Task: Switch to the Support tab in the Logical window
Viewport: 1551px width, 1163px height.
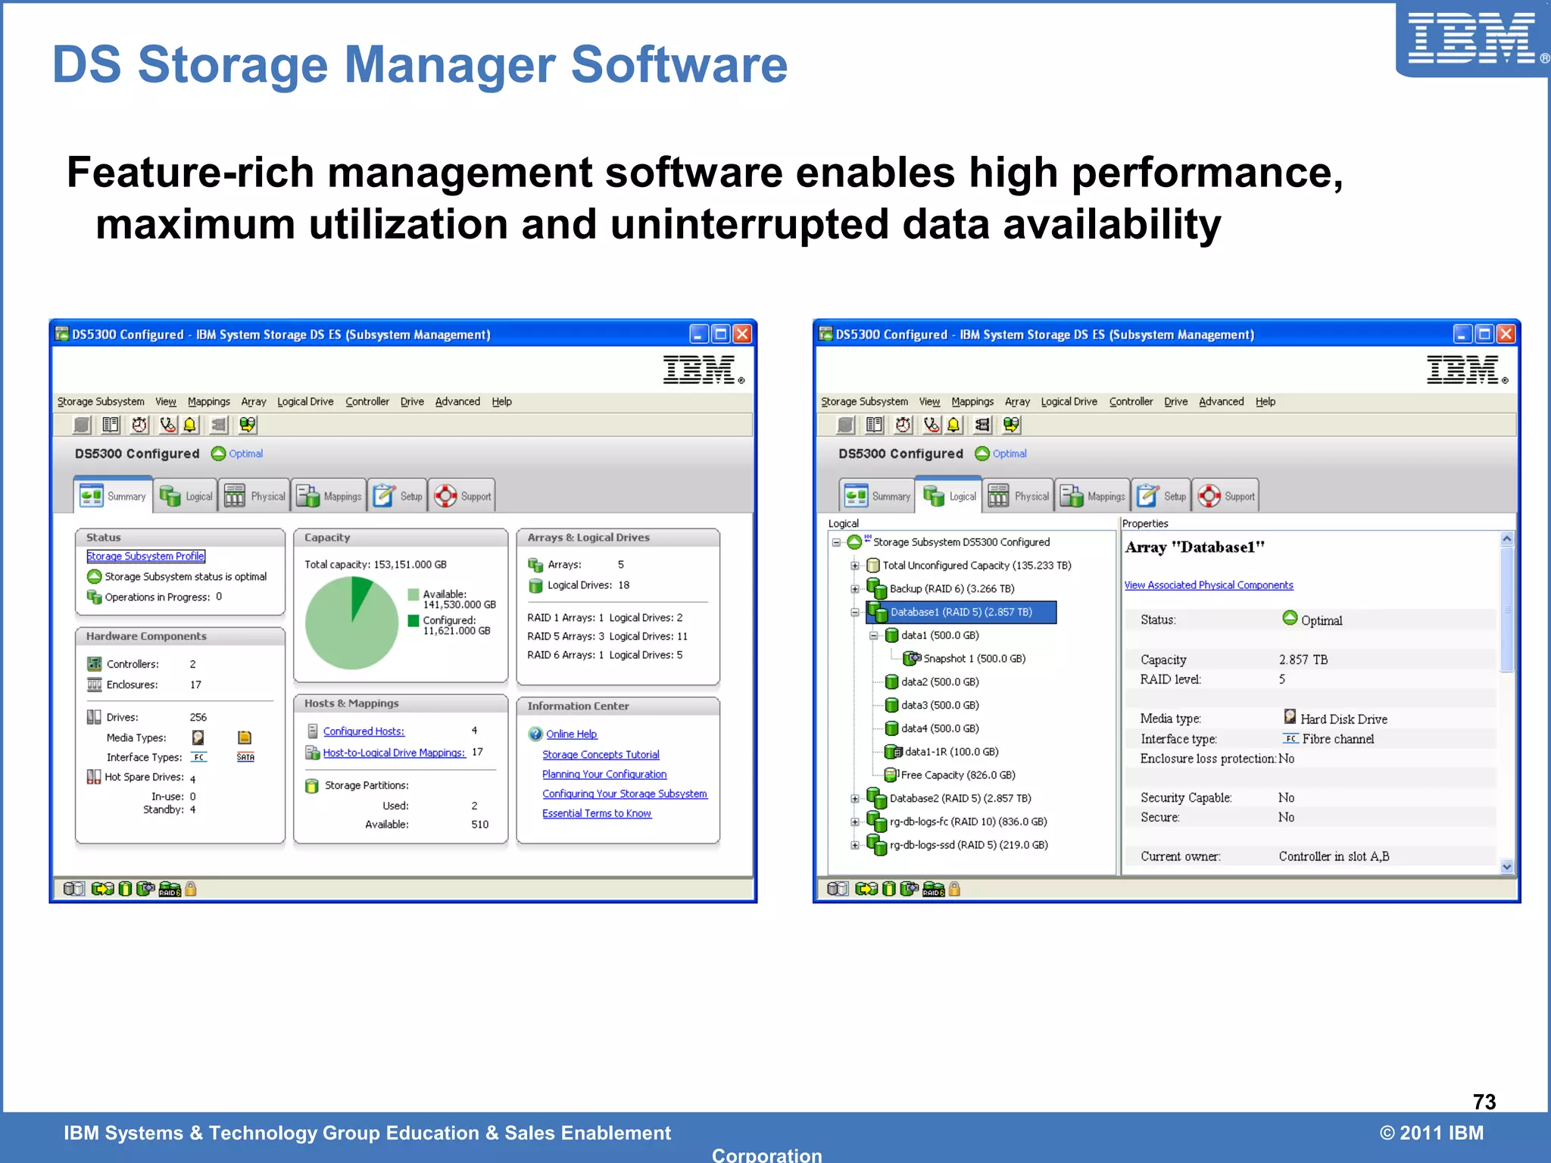Action: 1225,496
